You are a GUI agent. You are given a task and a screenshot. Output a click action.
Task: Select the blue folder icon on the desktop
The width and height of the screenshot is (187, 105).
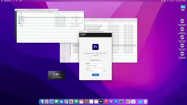[x=183, y=7]
